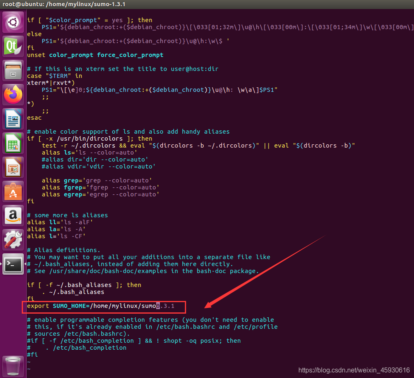Click the 'xterm*|rxvt*)' line
Screen dimensions: 414x378
point(51,83)
